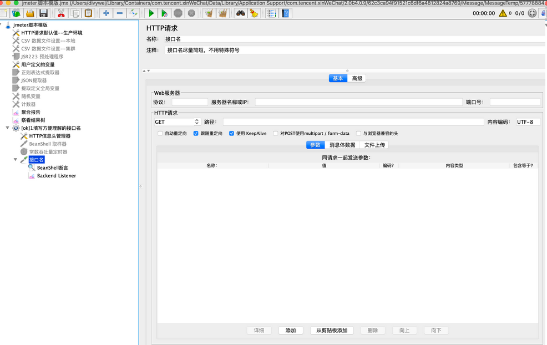Select the jmeter脚本模版 test plan node
Image resolution: width=547 pixels, height=345 pixels.
[31, 25]
